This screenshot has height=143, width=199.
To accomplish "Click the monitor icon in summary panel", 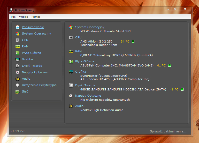I will 71,72.
